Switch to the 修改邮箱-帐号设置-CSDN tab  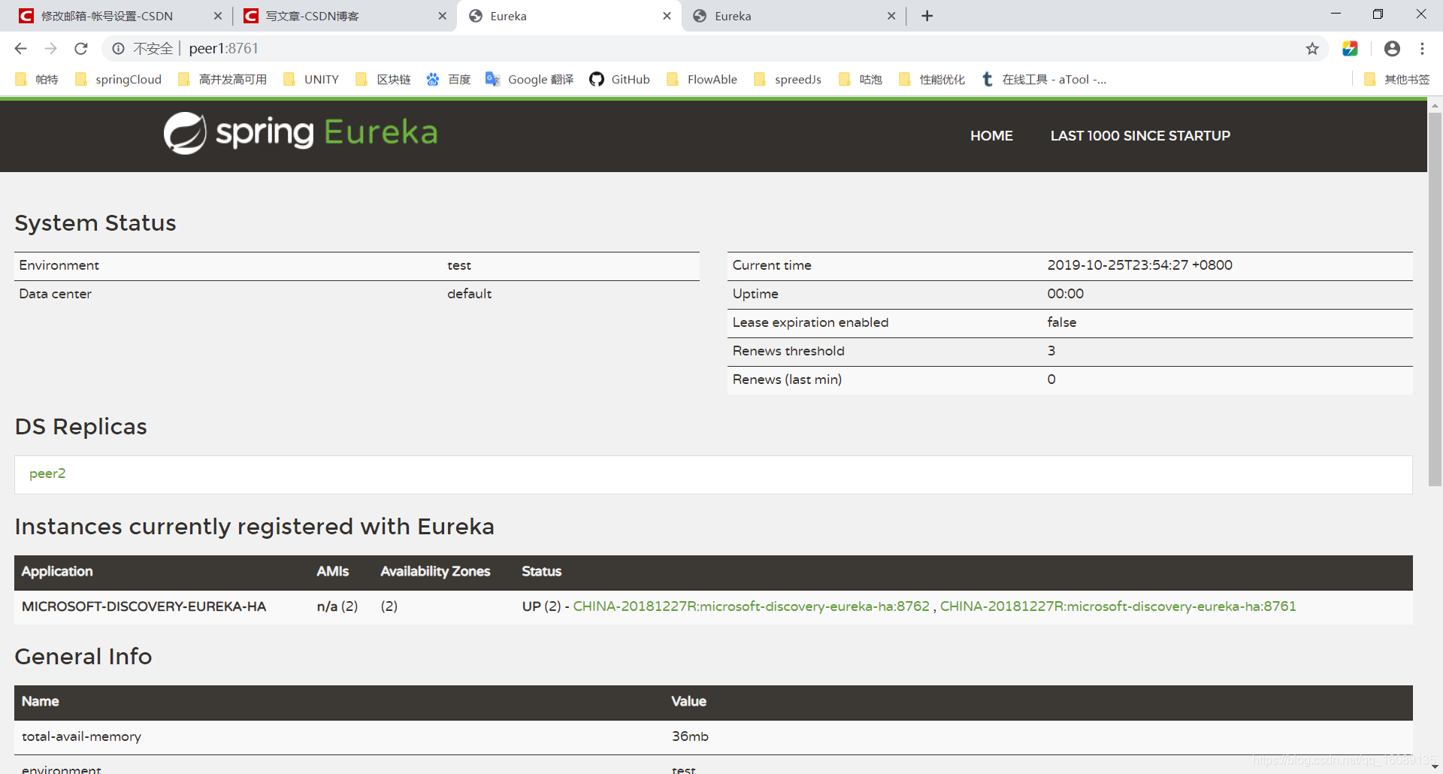(x=107, y=16)
